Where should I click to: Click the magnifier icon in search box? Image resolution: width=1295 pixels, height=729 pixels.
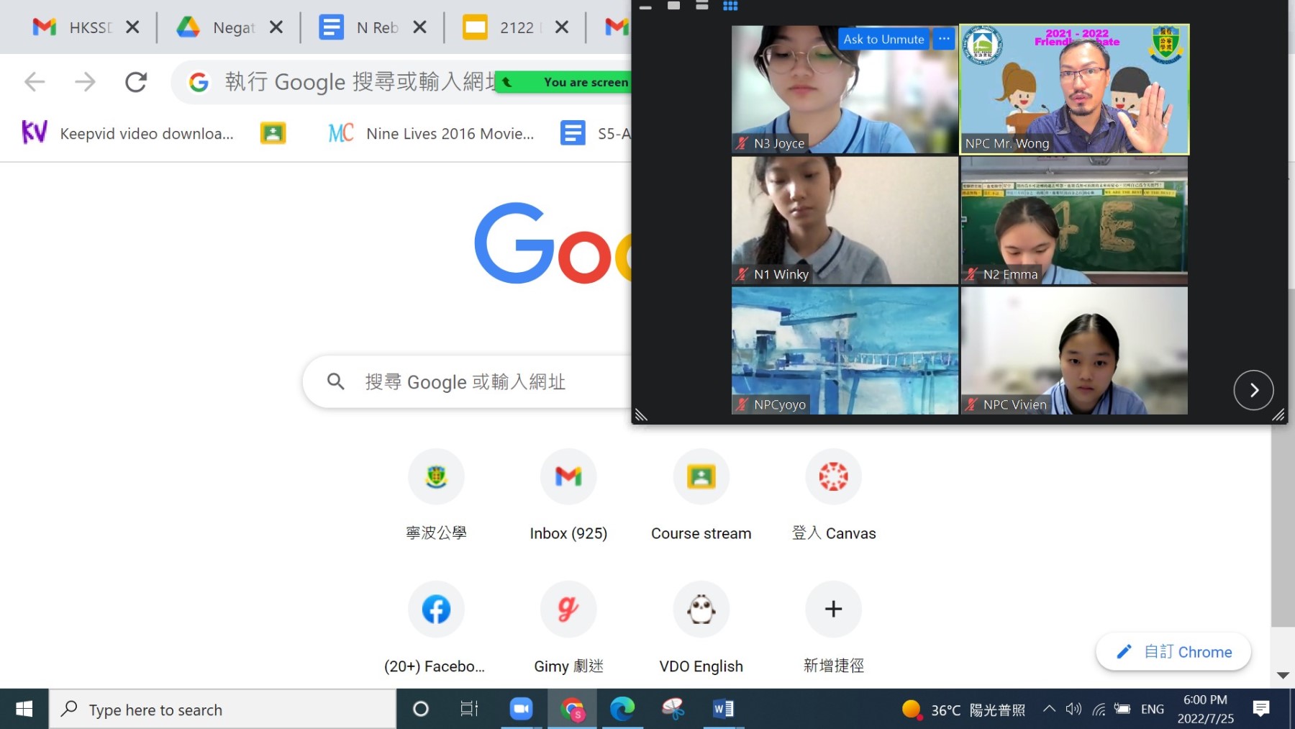click(335, 381)
